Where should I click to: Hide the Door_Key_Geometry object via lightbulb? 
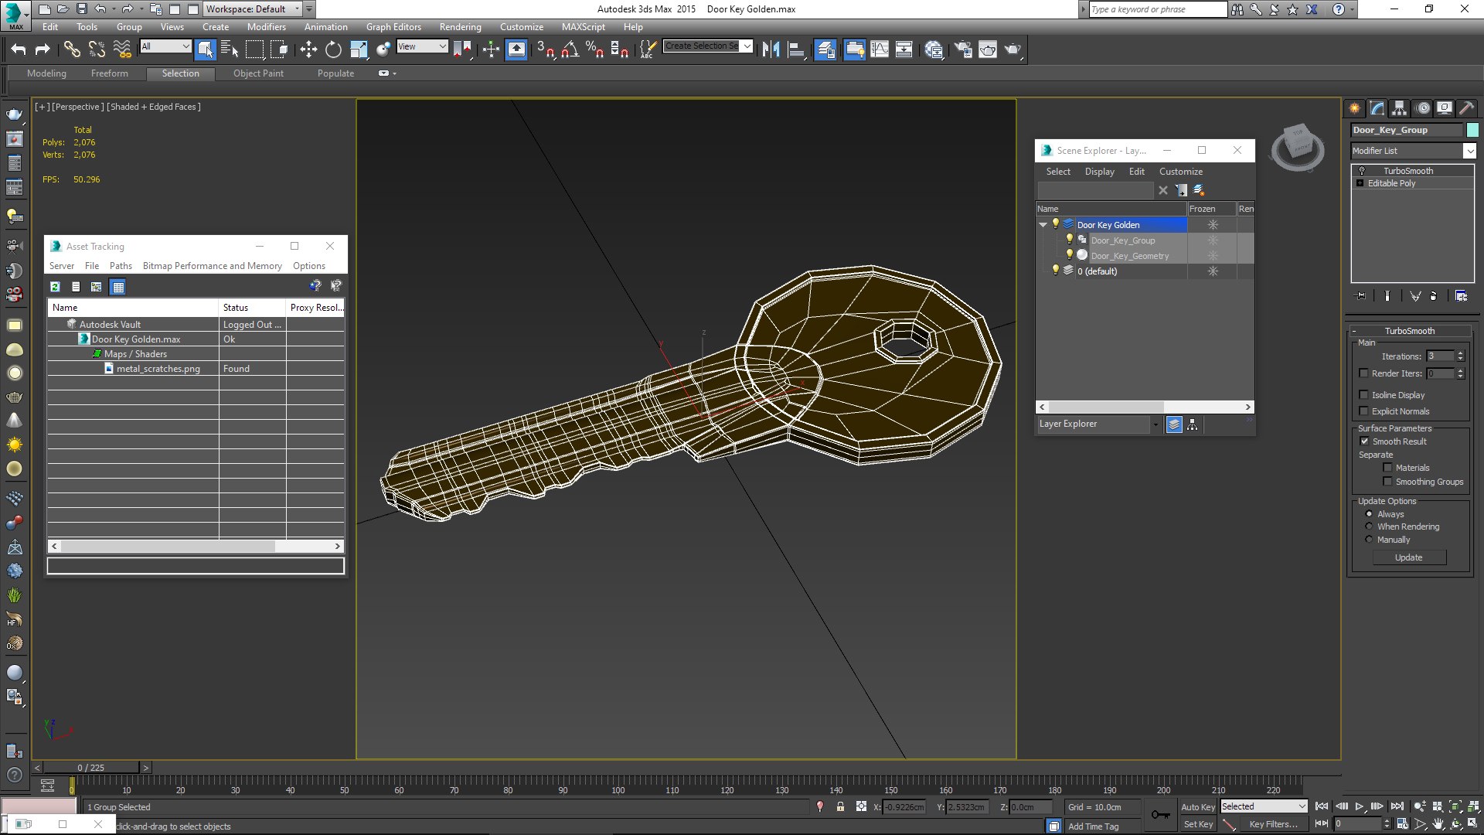pyautogui.click(x=1070, y=255)
